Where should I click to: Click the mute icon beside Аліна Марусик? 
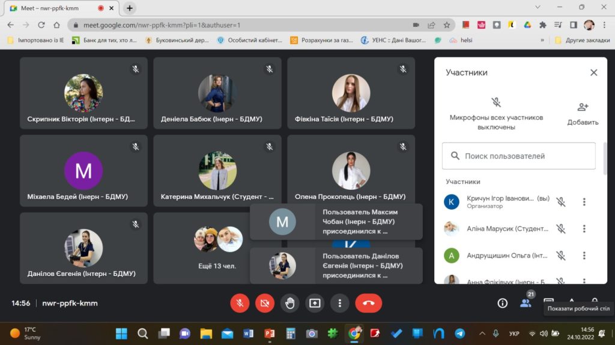click(560, 229)
